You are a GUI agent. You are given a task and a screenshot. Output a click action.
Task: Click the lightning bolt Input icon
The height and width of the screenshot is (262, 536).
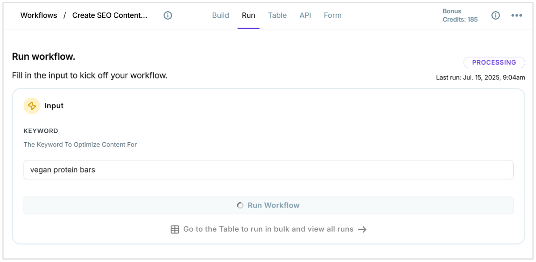pyautogui.click(x=31, y=106)
